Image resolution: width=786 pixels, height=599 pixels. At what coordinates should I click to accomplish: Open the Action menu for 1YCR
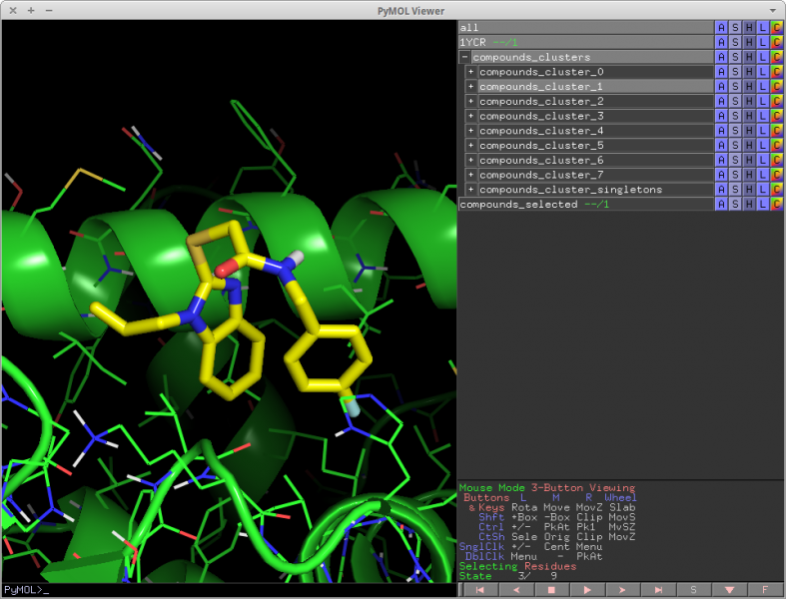coord(721,43)
